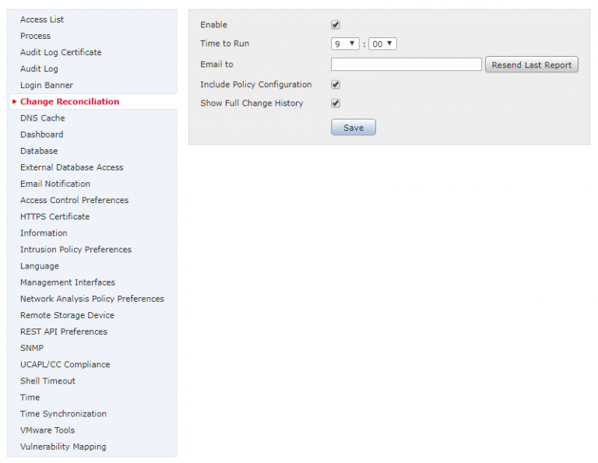Save the change reconciliation settings
The height and width of the screenshot is (463, 598).
click(354, 128)
